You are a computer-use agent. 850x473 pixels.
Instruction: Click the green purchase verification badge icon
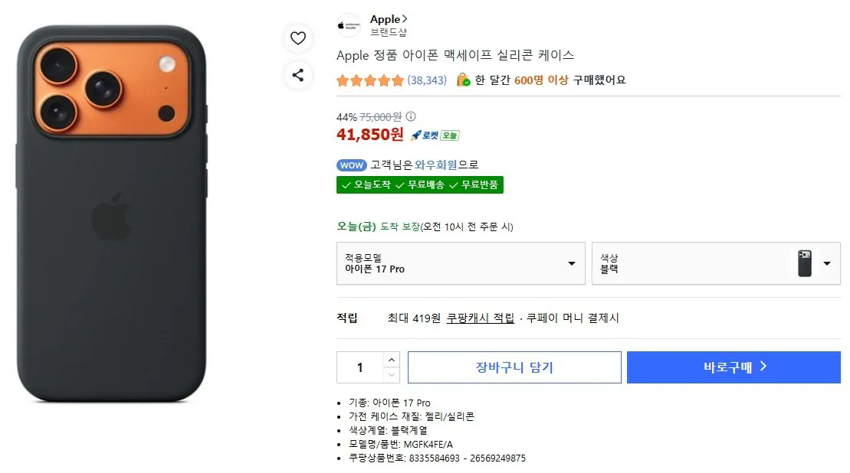point(464,80)
